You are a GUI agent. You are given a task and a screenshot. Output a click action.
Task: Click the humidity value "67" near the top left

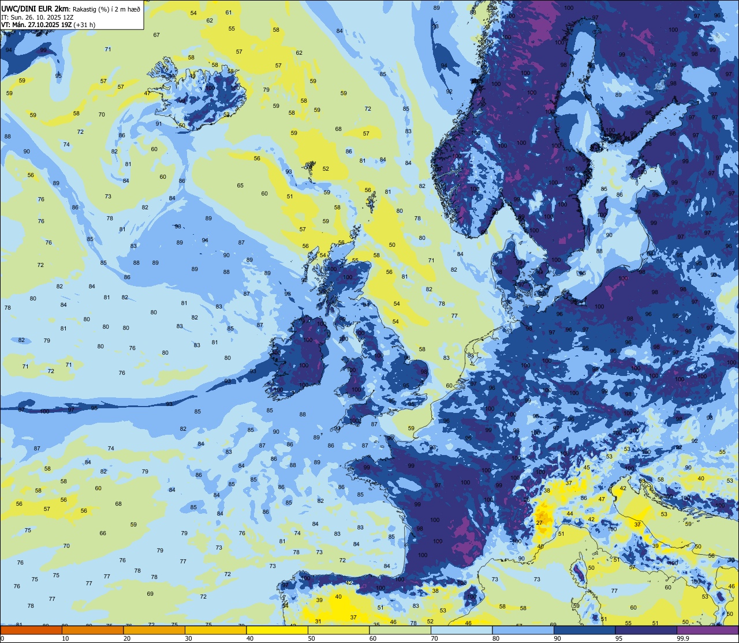click(x=156, y=35)
